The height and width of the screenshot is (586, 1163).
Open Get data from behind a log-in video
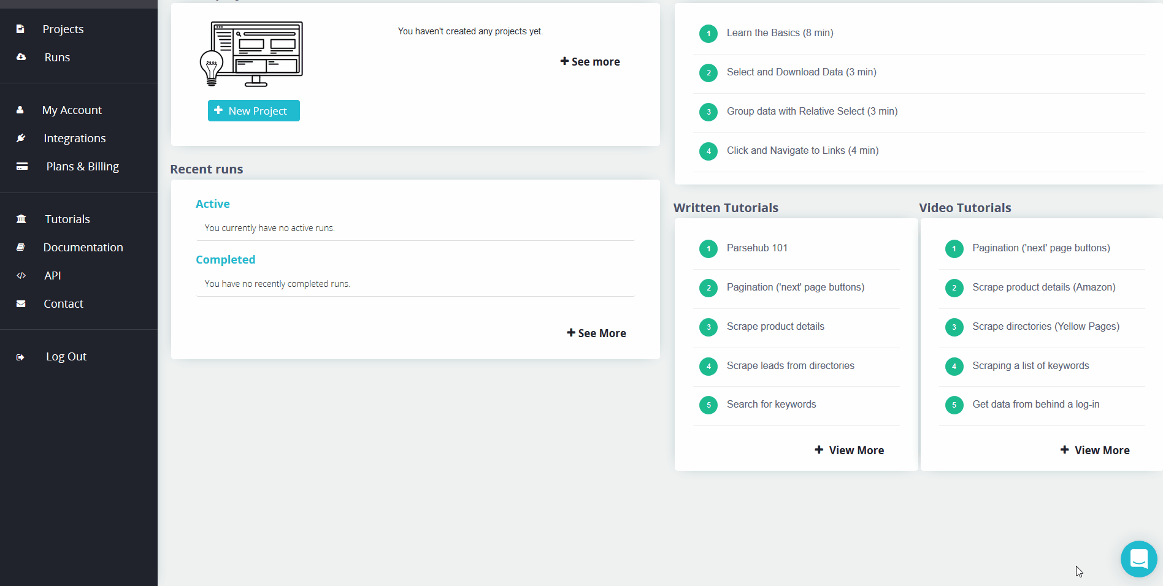[x=1036, y=404]
